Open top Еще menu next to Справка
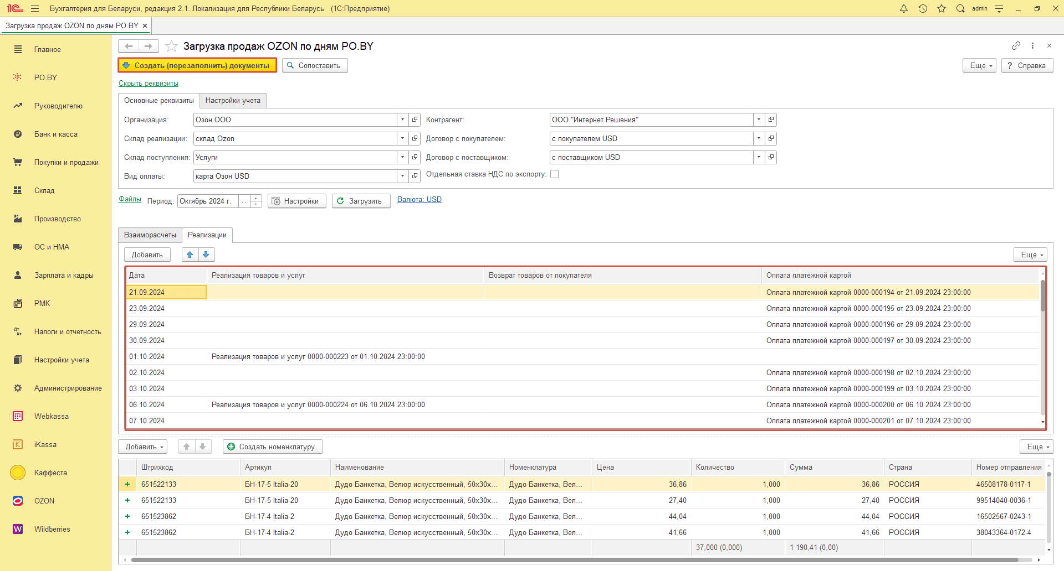The height and width of the screenshot is (571, 1064). [980, 65]
